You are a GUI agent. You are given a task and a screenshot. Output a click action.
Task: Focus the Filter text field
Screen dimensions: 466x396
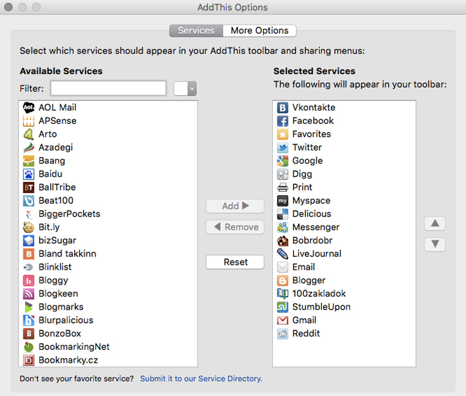pos(109,88)
